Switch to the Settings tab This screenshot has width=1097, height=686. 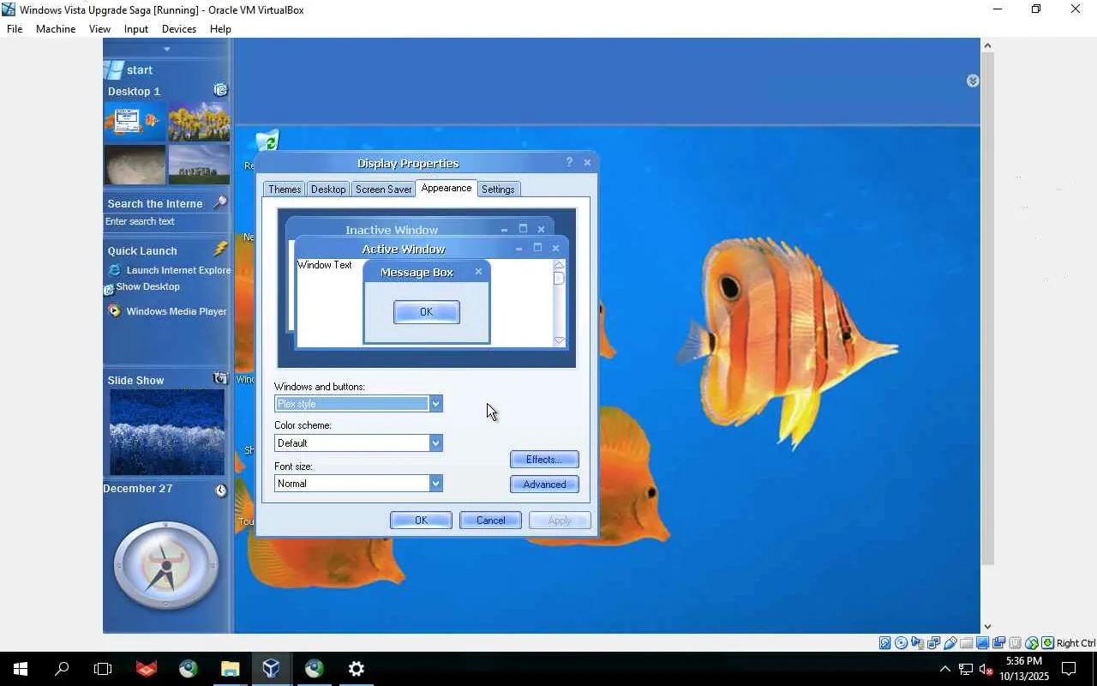click(498, 190)
